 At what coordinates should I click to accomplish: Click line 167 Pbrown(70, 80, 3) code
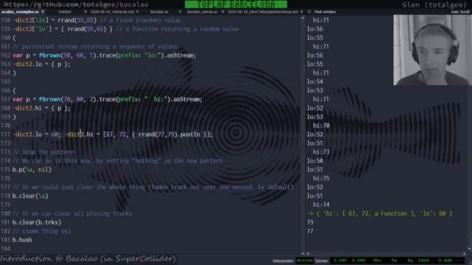pyautogui.click(x=107, y=99)
